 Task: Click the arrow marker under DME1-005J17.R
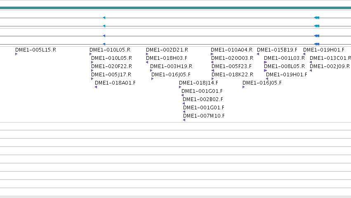92,79
